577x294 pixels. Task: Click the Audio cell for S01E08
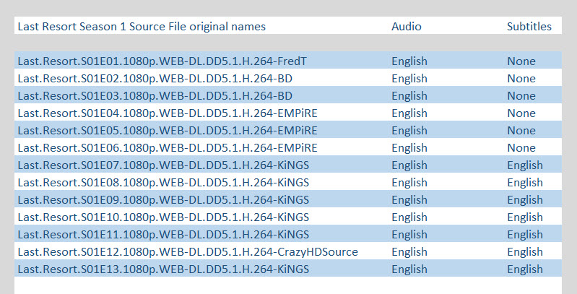coord(409,183)
